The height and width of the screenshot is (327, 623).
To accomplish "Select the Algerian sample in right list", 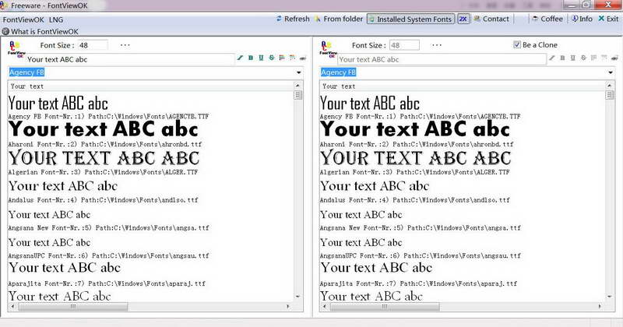I will pos(416,158).
